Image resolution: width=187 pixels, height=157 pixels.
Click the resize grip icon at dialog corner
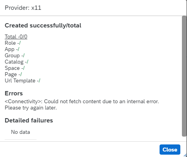click(x=185, y=155)
